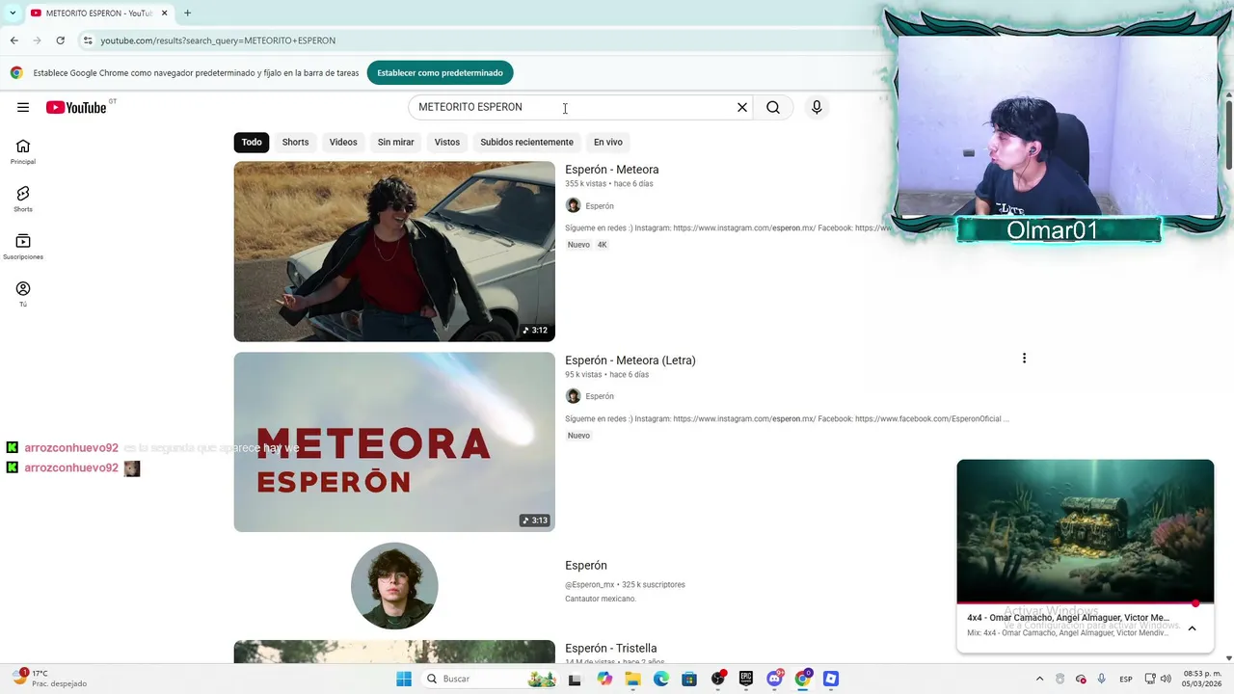Open a new browser tab

187,13
